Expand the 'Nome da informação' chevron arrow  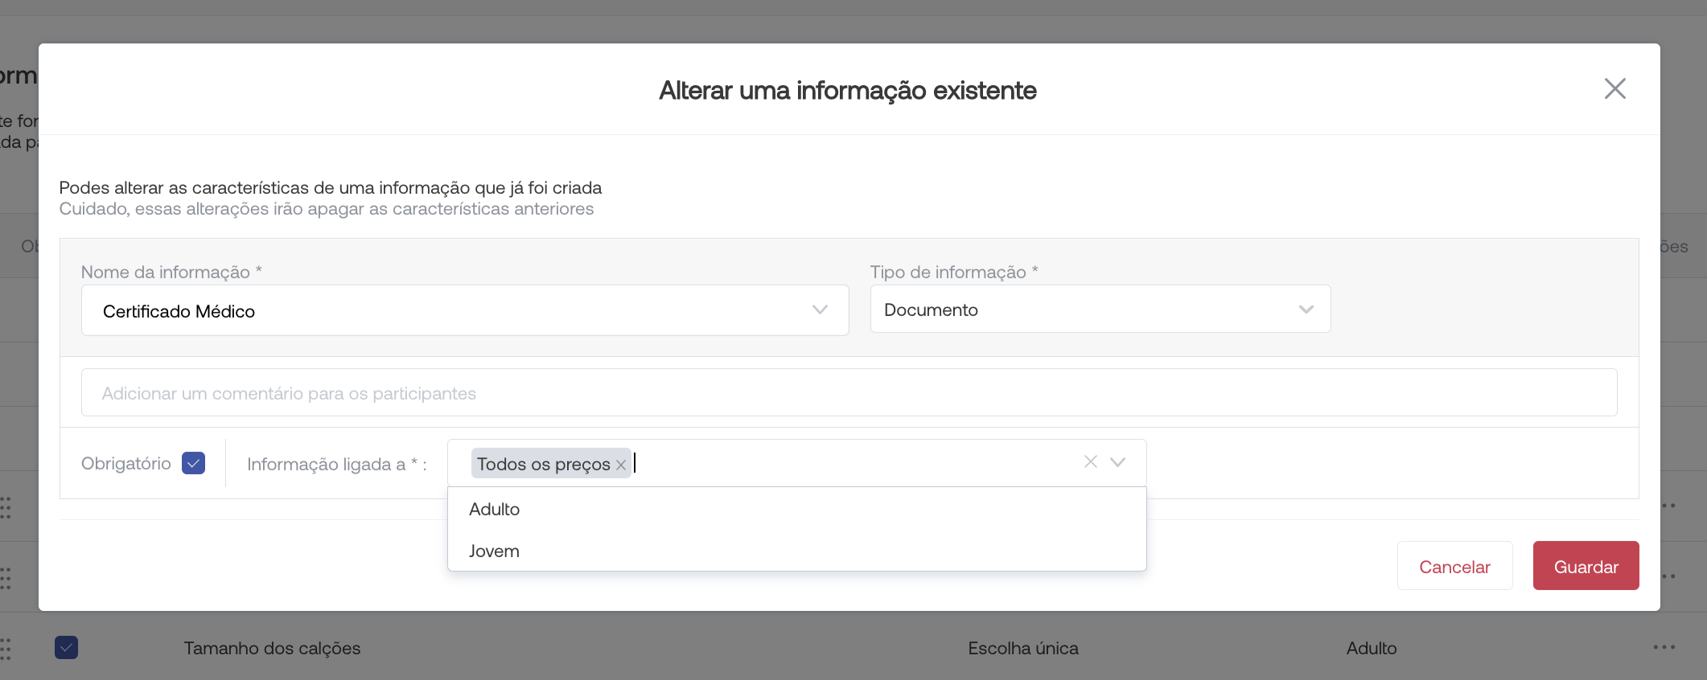point(820,310)
